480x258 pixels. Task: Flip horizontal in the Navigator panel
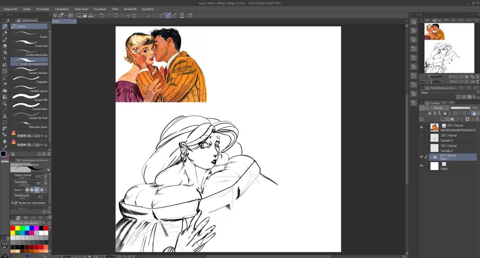point(472,82)
